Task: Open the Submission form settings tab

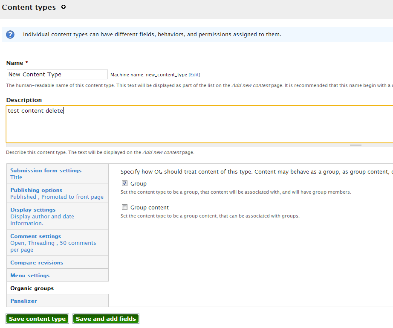Action: (x=46, y=170)
